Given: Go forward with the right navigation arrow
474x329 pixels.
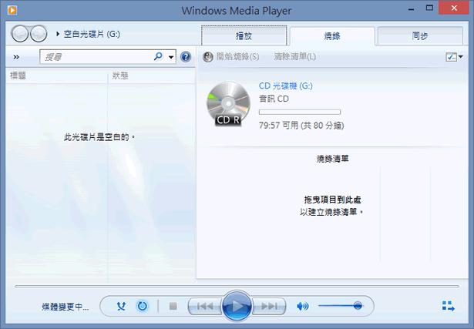Looking at the screenshot, I should [39, 34].
